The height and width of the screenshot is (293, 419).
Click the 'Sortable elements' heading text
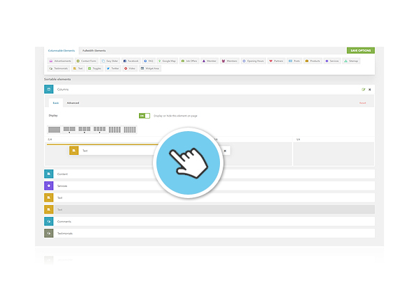click(57, 80)
